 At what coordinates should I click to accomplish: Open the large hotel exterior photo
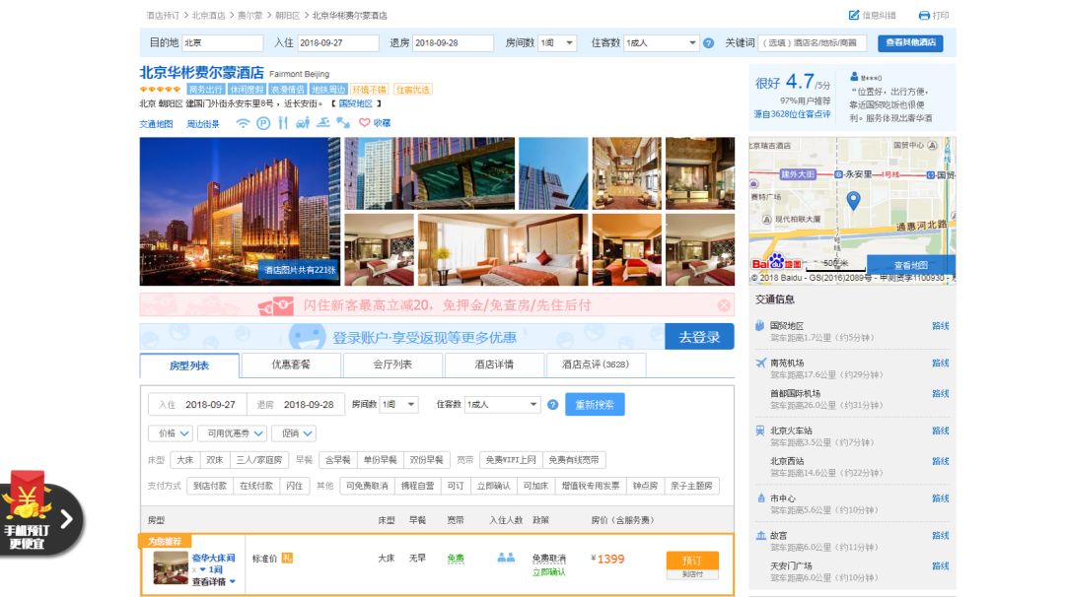point(240,211)
